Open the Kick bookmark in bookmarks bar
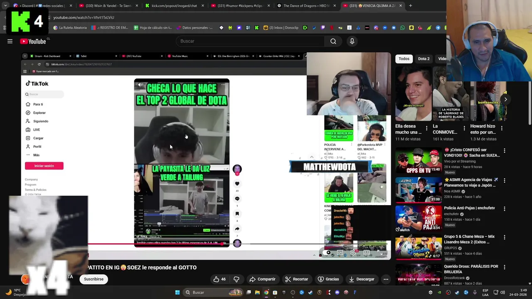Screen dimensions: 532x299 point(256,28)
